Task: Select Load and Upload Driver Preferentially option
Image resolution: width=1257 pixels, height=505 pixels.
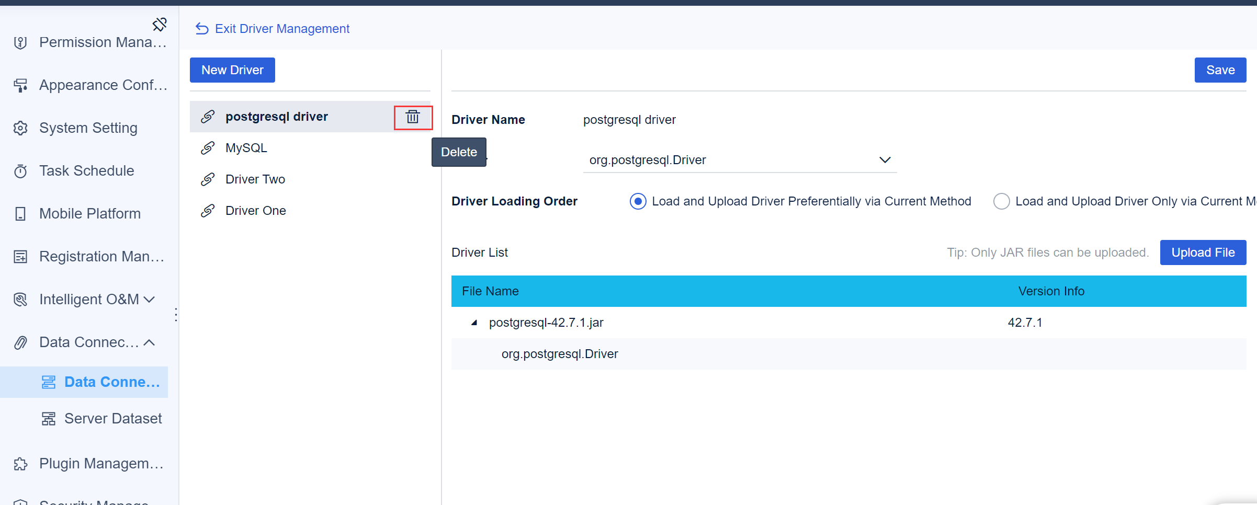Action: (x=638, y=201)
